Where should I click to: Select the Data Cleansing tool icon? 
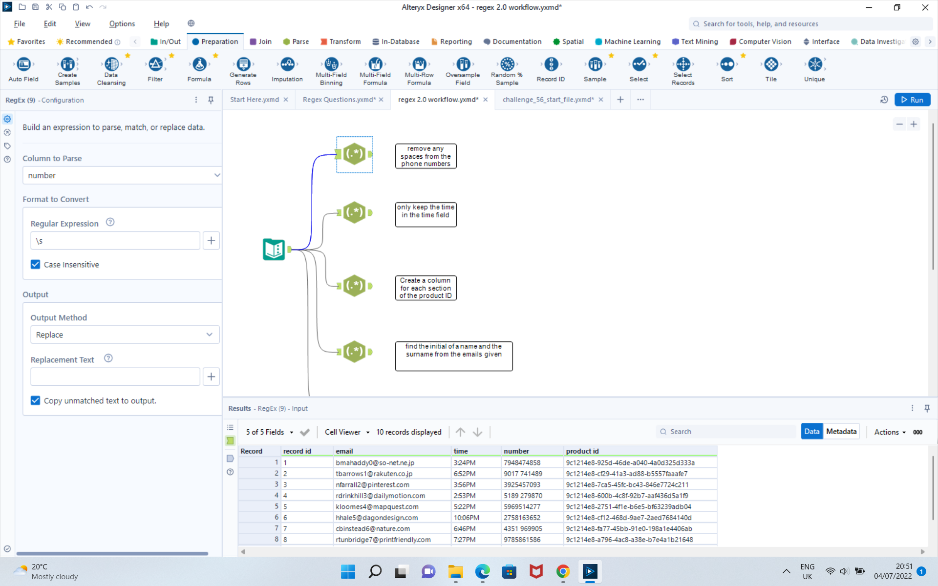(x=111, y=64)
